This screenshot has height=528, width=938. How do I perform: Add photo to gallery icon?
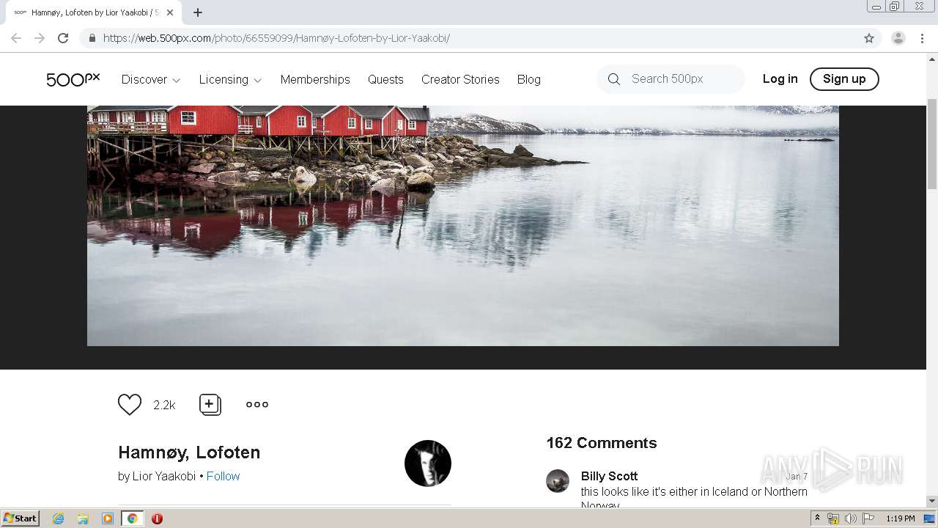click(210, 404)
